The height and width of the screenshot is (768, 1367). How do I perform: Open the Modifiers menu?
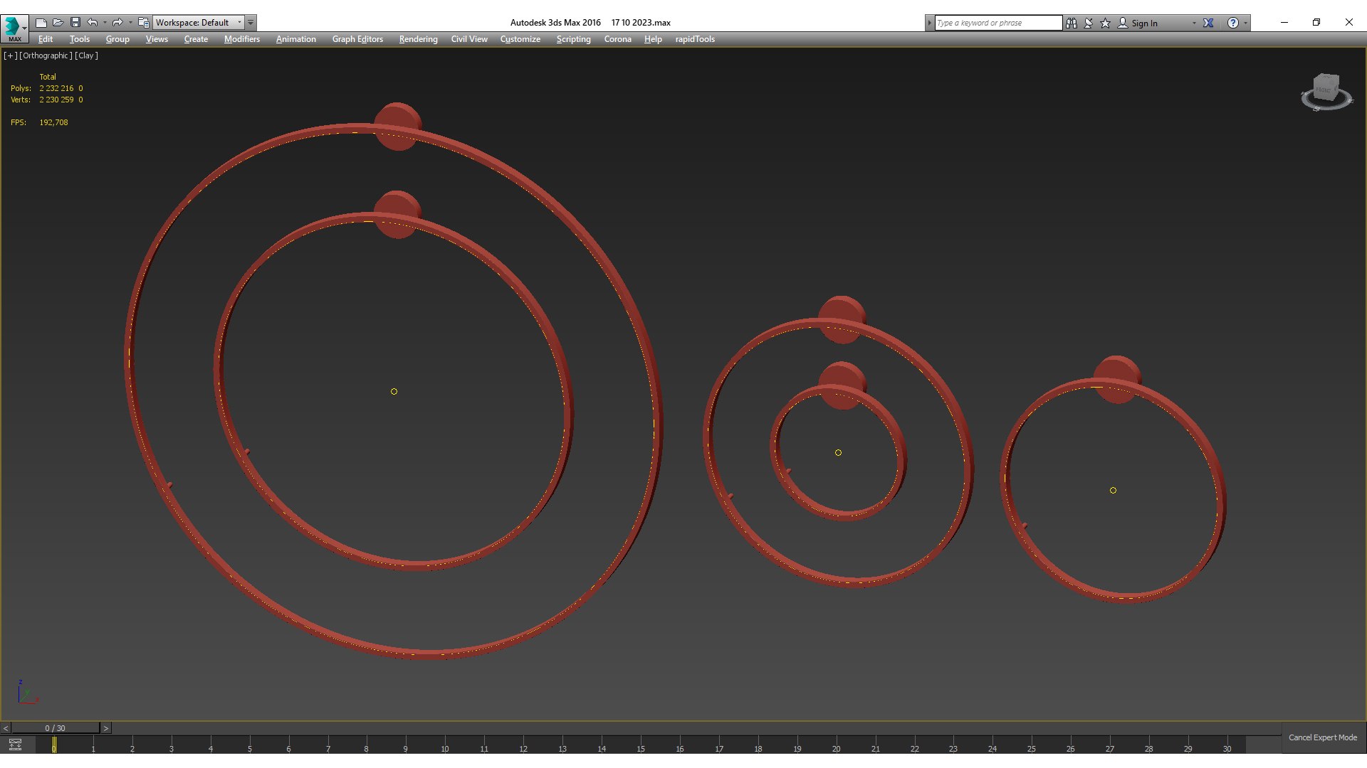(242, 39)
